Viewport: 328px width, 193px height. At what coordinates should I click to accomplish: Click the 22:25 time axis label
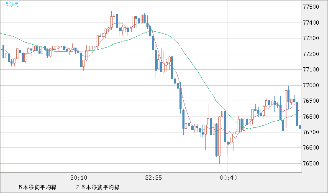coord(153,178)
